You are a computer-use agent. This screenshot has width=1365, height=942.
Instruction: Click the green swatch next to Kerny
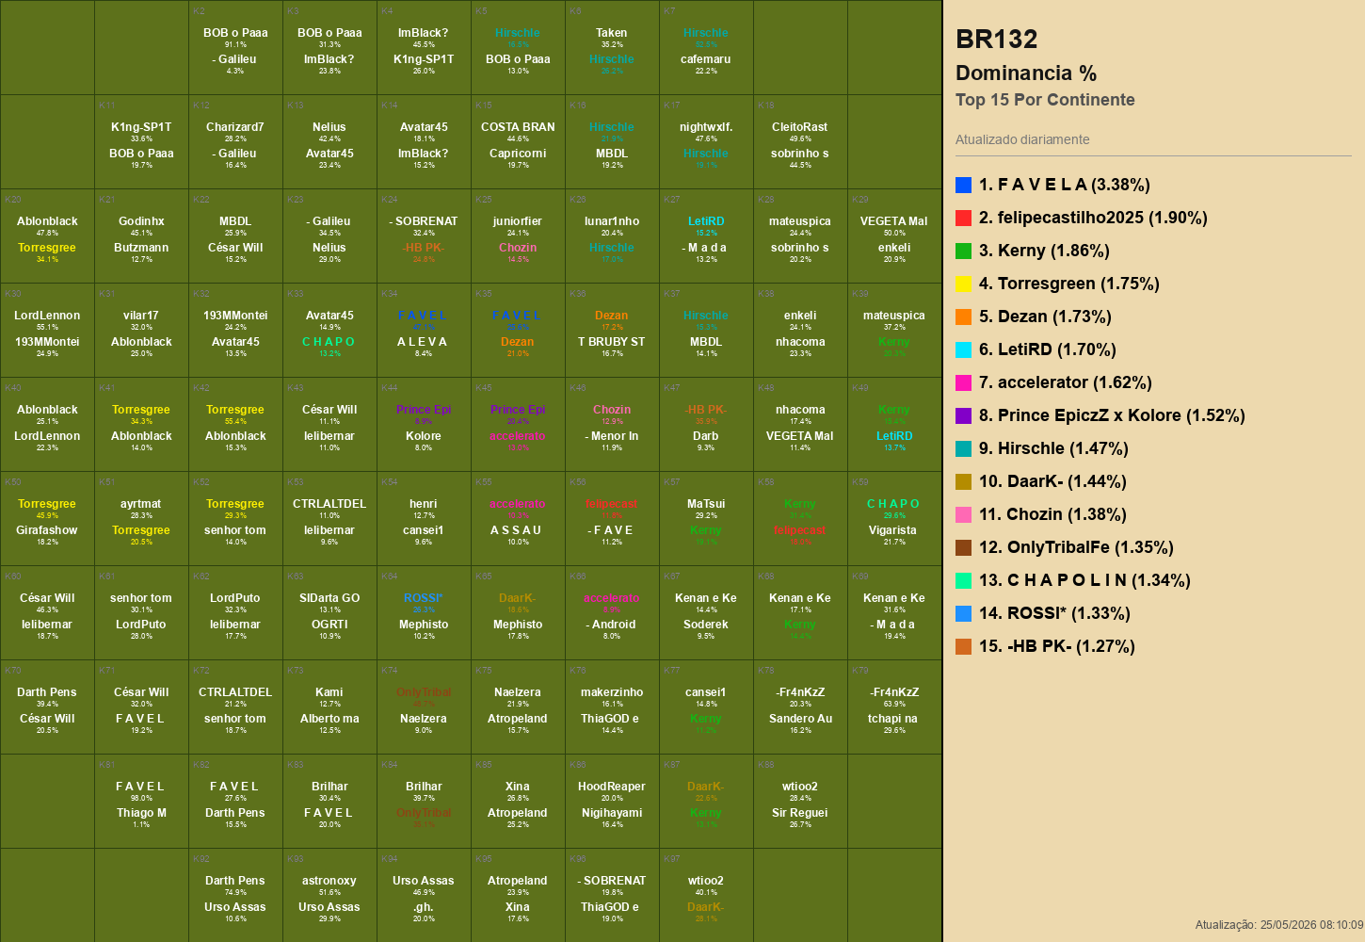(963, 251)
